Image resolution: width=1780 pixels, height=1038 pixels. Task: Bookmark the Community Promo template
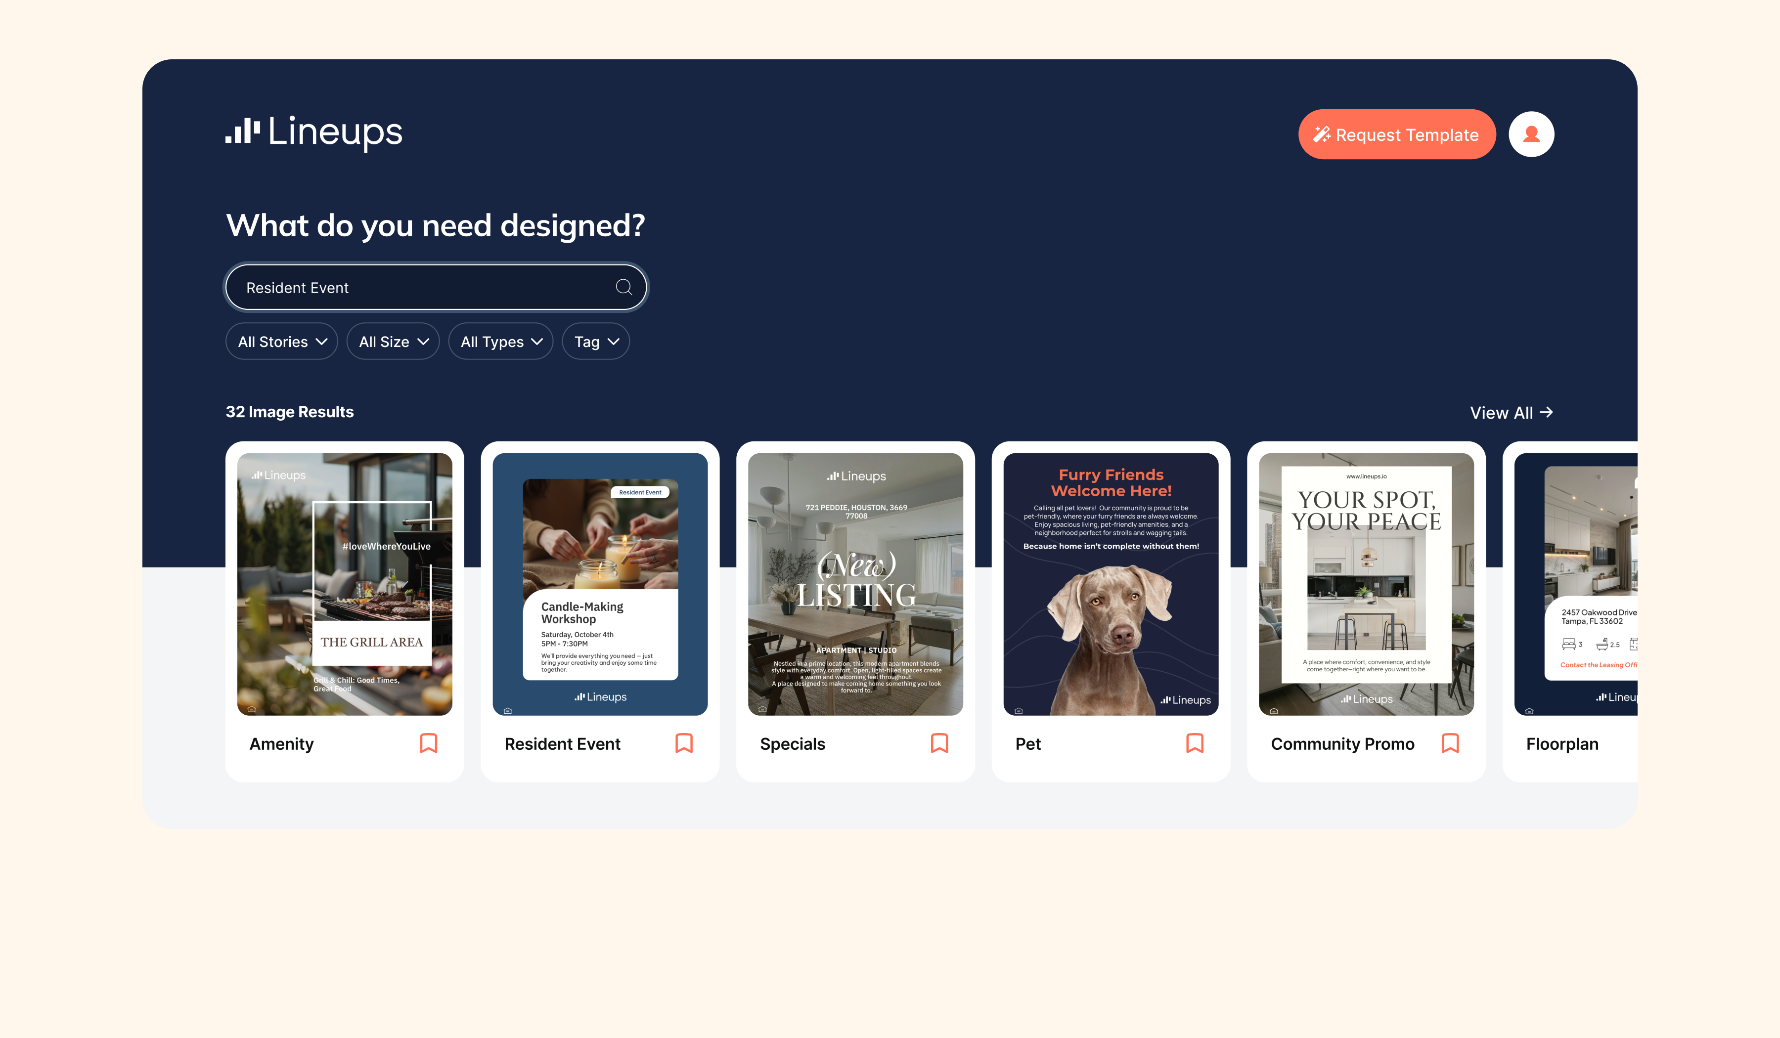1449,743
